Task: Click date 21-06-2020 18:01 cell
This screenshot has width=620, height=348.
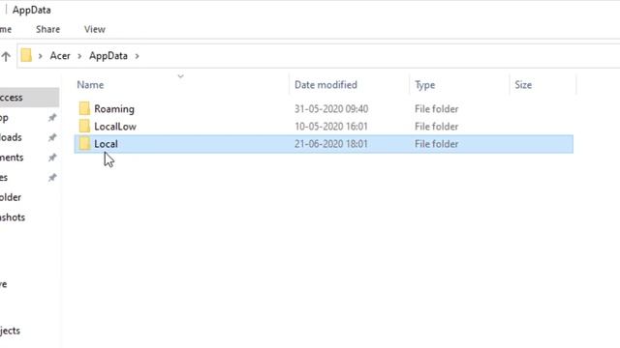Action: 331,144
